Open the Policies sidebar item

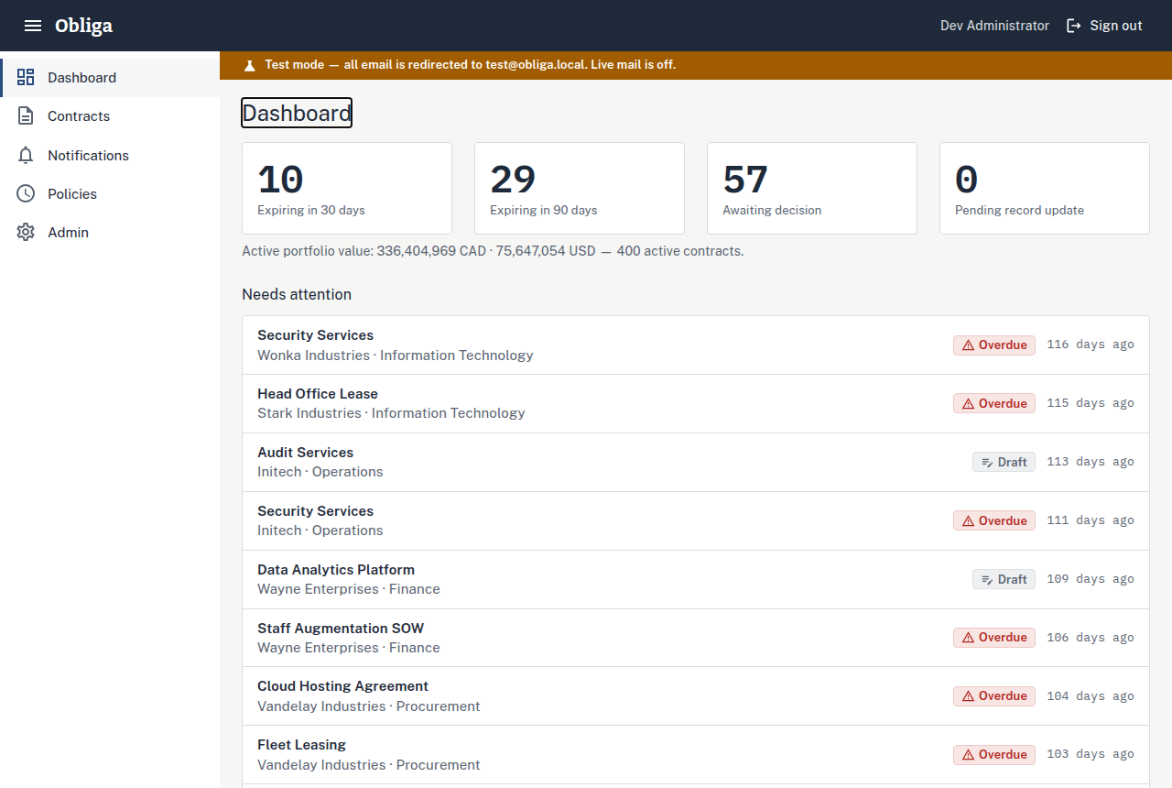click(x=110, y=193)
